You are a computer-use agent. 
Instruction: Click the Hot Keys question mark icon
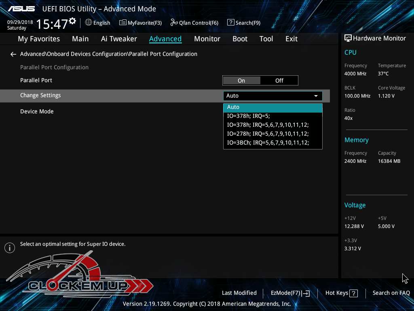[x=353, y=293]
